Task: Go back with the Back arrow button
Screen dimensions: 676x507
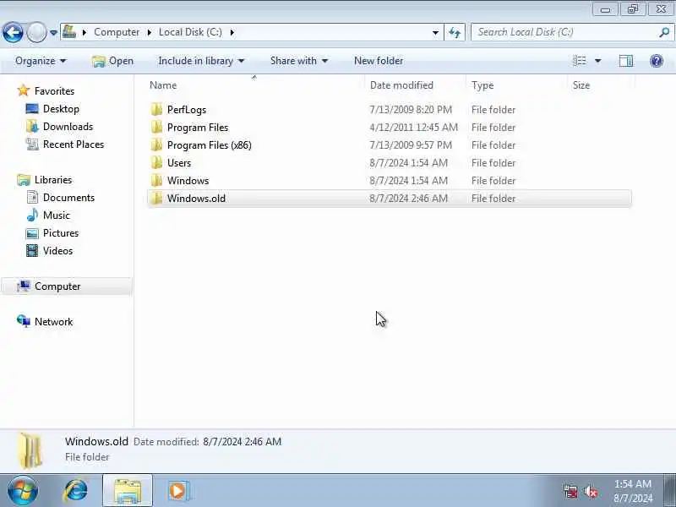Action: 13,32
